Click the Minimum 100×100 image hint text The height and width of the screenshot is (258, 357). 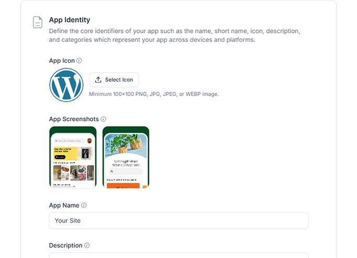pyautogui.click(x=154, y=94)
